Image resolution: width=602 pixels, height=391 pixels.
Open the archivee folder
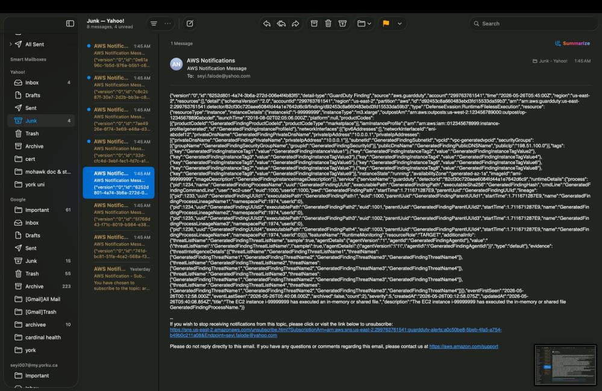pyautogui.click(x=41, y=325)
